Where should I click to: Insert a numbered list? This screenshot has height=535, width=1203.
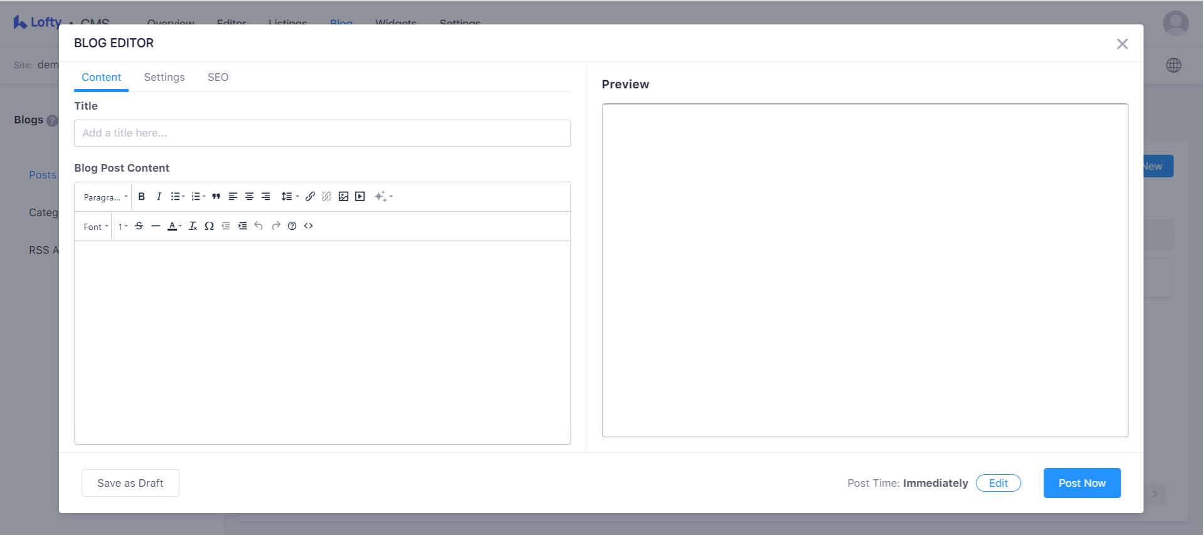click(x=196, y=197)
